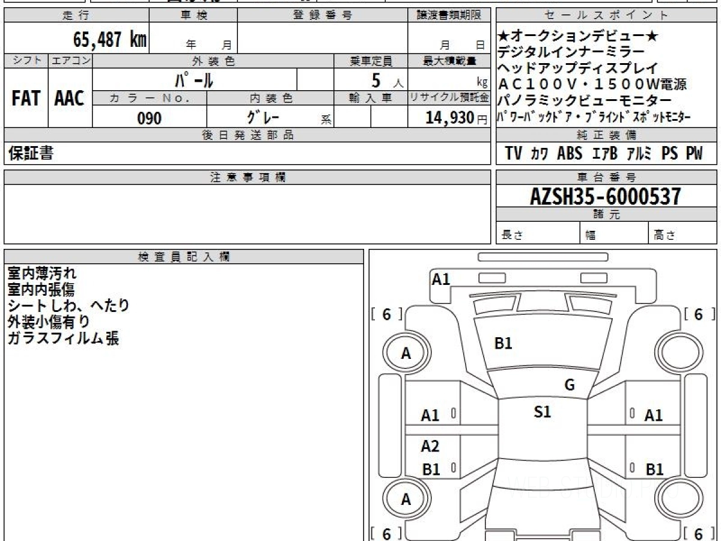Select ヘッドアップディスプレイ line
Image resolution: width=721 pixels, height=541 pixels.
pos(578,69)
